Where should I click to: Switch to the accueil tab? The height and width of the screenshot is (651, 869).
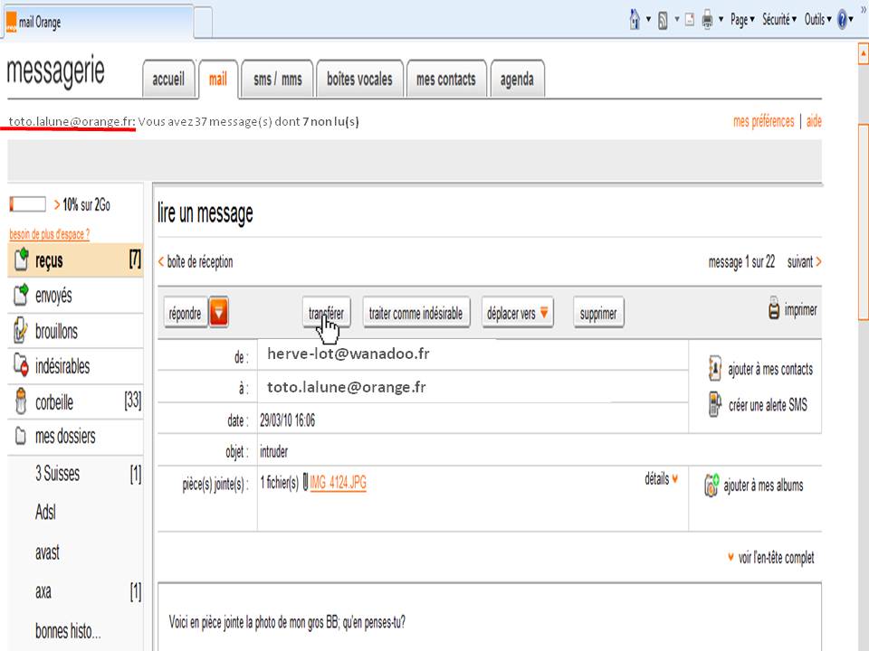[168, 80]
